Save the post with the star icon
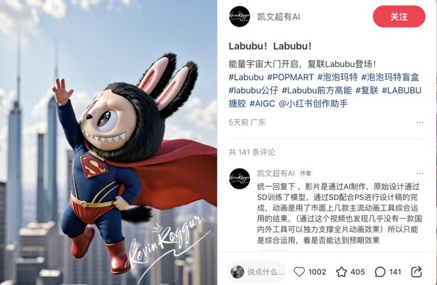This screenshot has height=285, width=437. 341,271
